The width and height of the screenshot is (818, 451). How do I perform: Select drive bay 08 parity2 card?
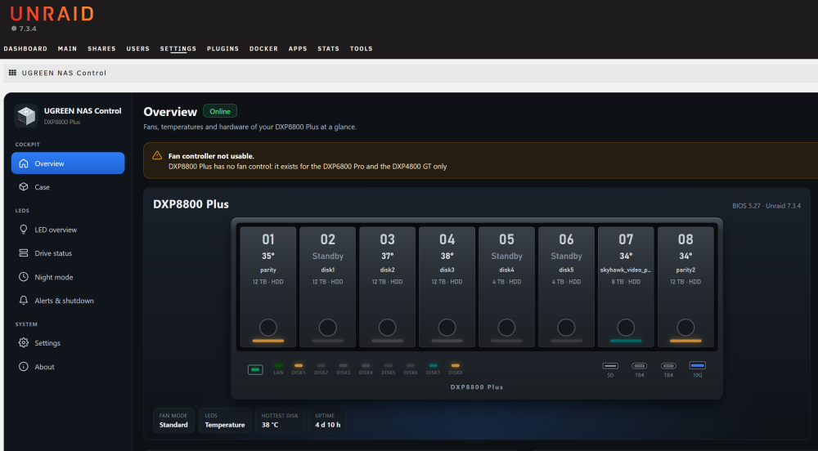pos(685,287)
